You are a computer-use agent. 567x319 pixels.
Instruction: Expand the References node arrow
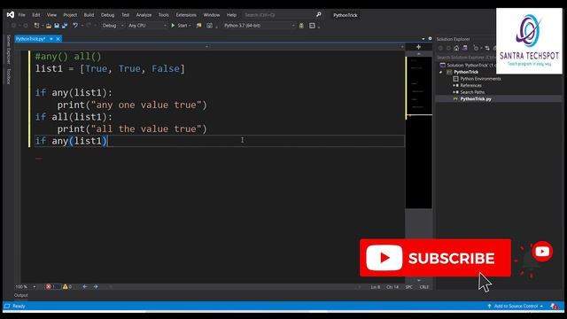coord(454,85)
